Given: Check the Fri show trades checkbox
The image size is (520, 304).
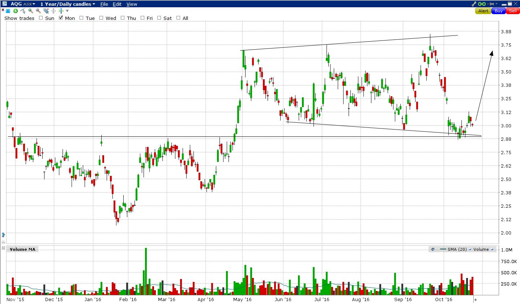Looking at the screenshot, I should (x=142, y=18).
